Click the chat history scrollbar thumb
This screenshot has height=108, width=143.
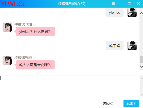tap(141, 60)
